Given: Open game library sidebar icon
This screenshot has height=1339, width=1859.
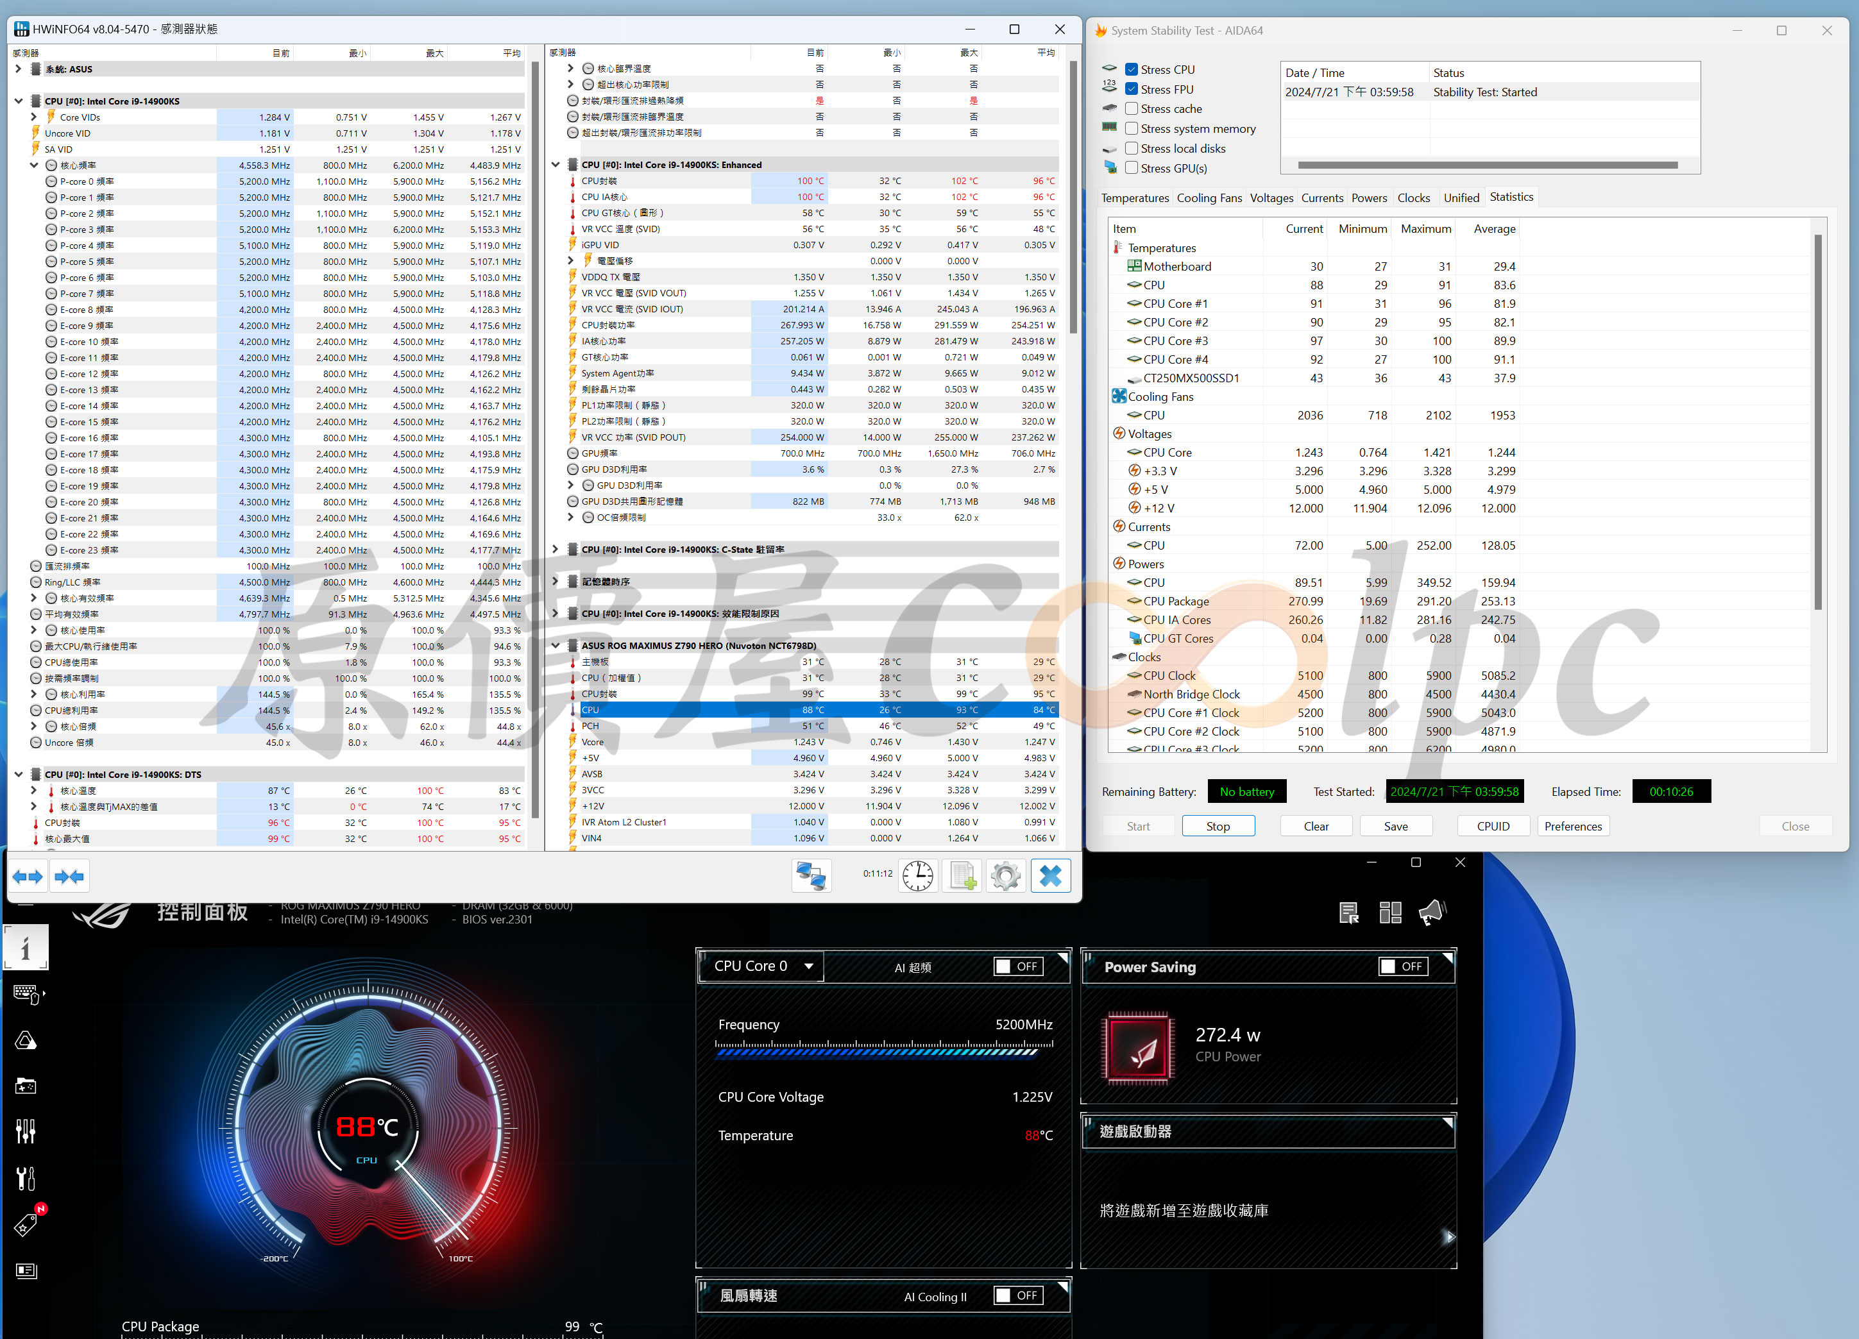Looking at the screenshot, I should (26, 1086).
